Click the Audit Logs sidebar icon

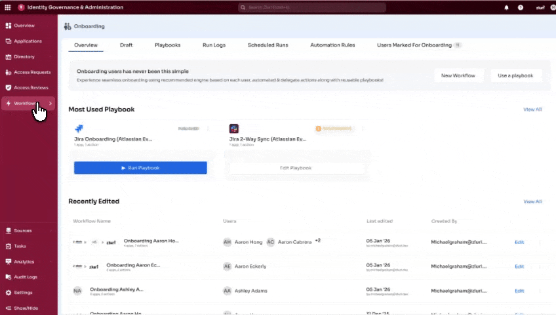[x=8, y=277]
